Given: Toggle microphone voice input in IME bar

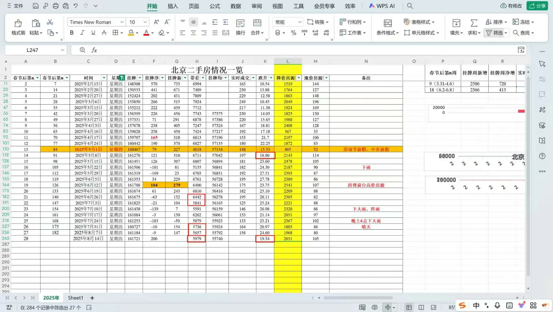Looking at the screenshot, I should [497, 305].
